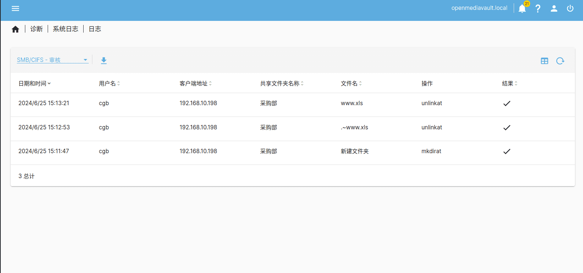Open the hamburger navigation menu
The image size is (583, 273).
click(x=15, y=8)
